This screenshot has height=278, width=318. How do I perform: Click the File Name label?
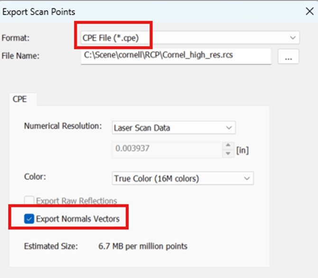coord(20,55)
